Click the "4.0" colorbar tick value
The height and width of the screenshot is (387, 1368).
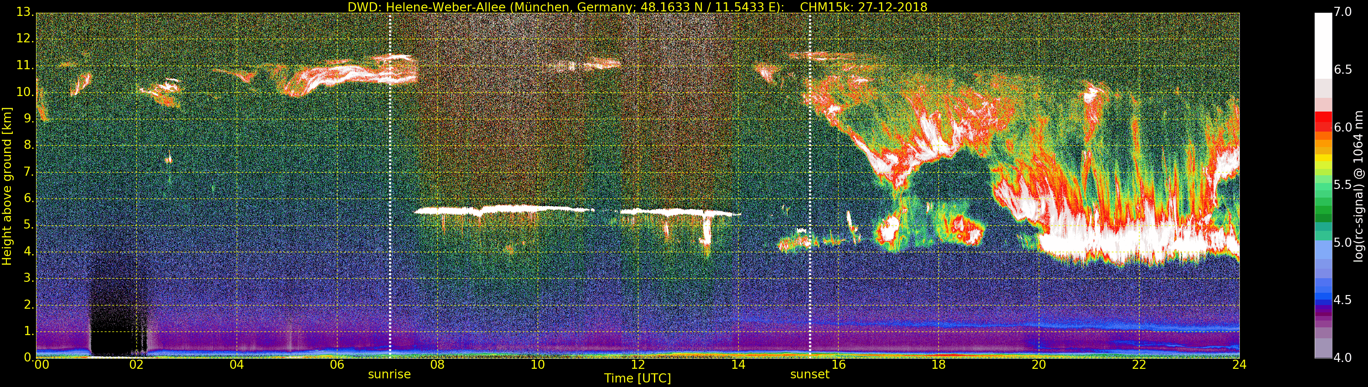pos(1342,358)
